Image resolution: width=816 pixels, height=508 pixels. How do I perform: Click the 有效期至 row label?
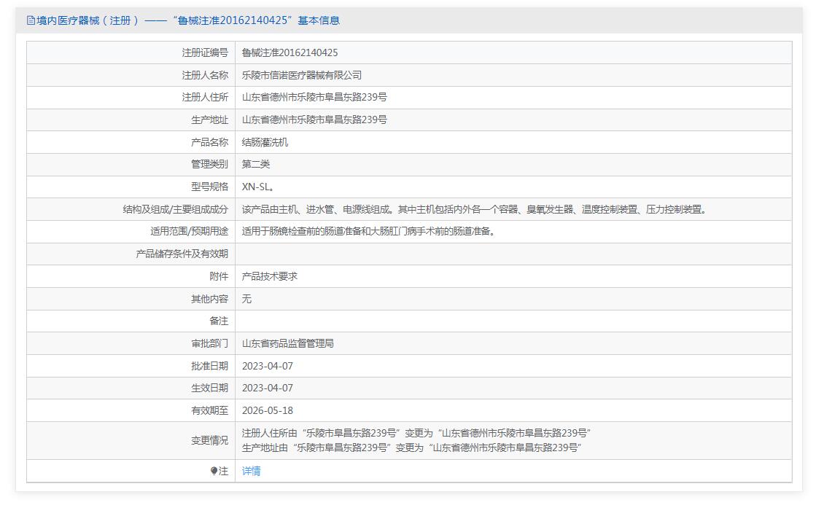[210, 411]
